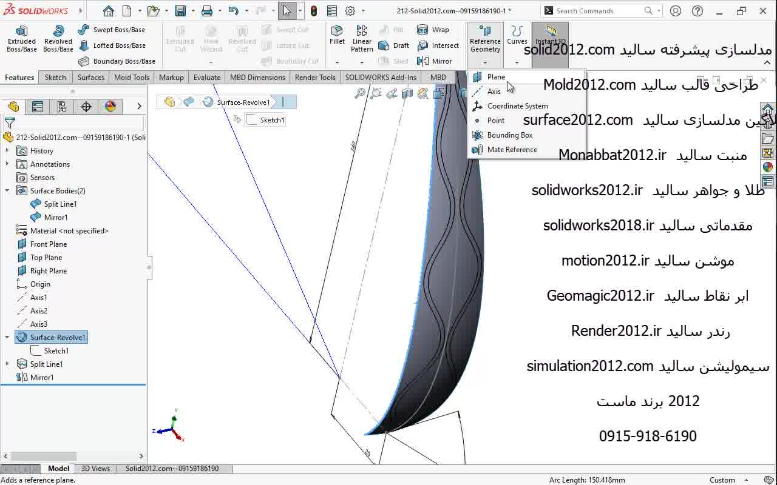
Task: Apply the Draft tool
Action: point(393,45)
